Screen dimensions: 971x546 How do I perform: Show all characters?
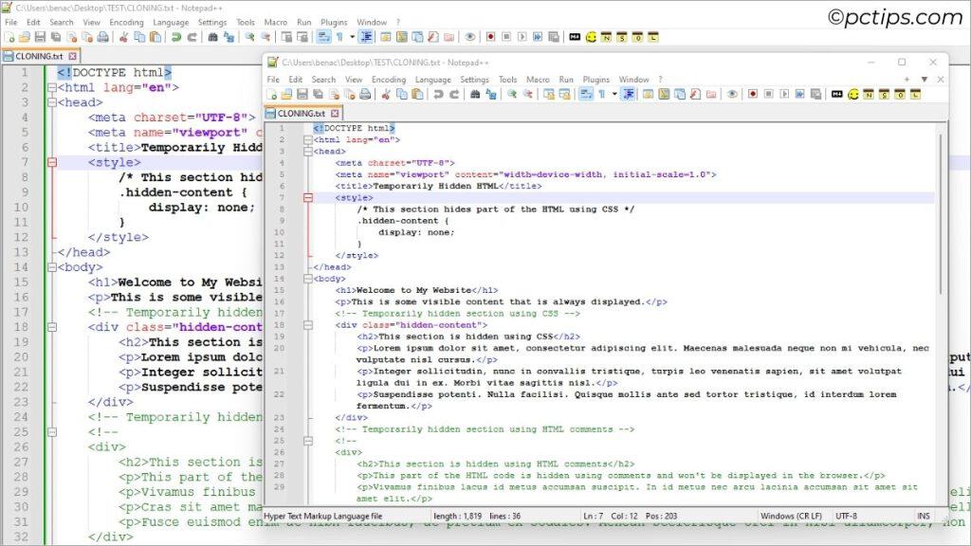339,38
